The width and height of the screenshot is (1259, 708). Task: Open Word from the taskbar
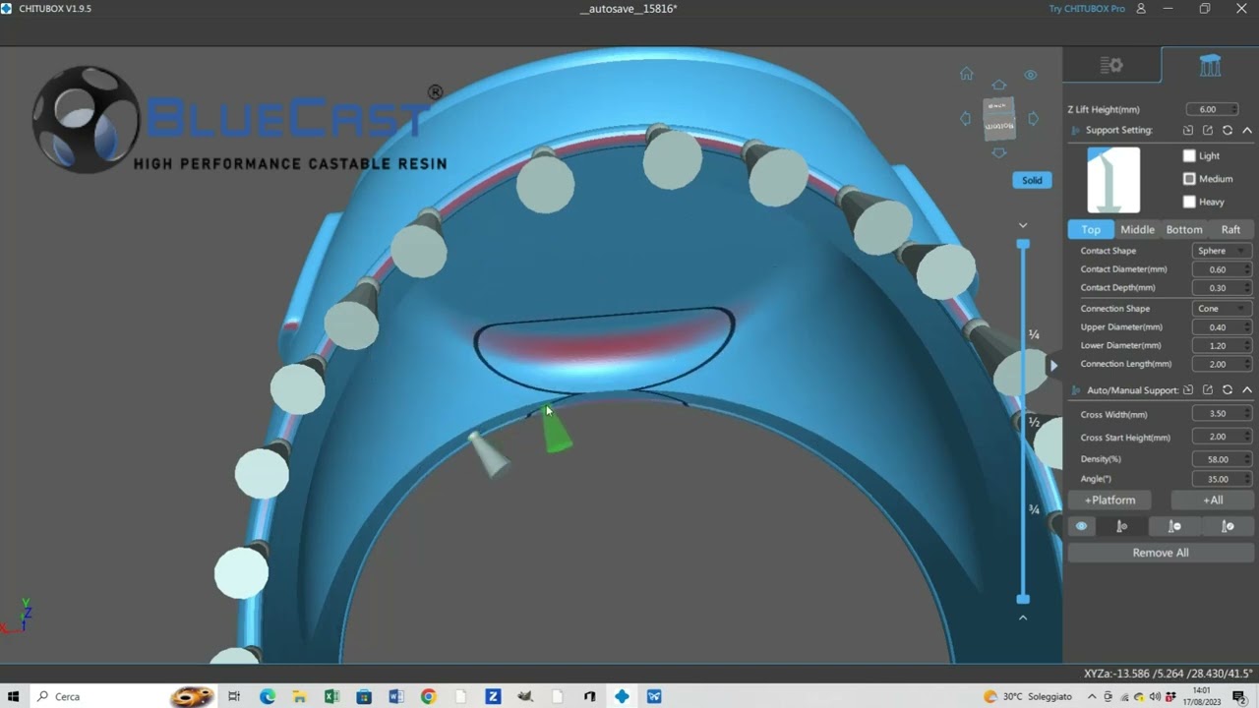click(396, 696)
